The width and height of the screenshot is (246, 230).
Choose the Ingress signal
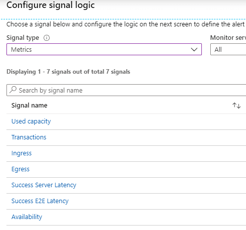coord(21,153)
